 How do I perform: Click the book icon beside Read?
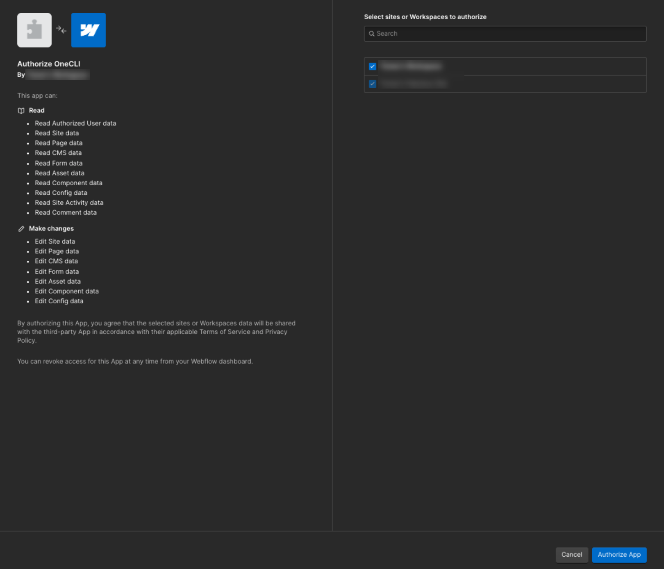[21, 111]
